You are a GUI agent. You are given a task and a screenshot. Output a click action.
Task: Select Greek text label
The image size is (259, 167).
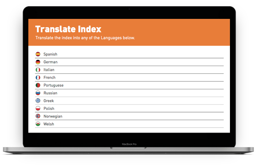pos(49,101)
